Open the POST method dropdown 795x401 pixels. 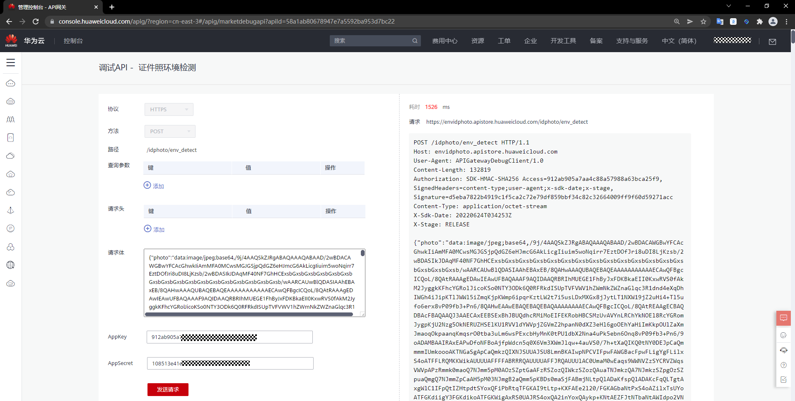(170, 131)
